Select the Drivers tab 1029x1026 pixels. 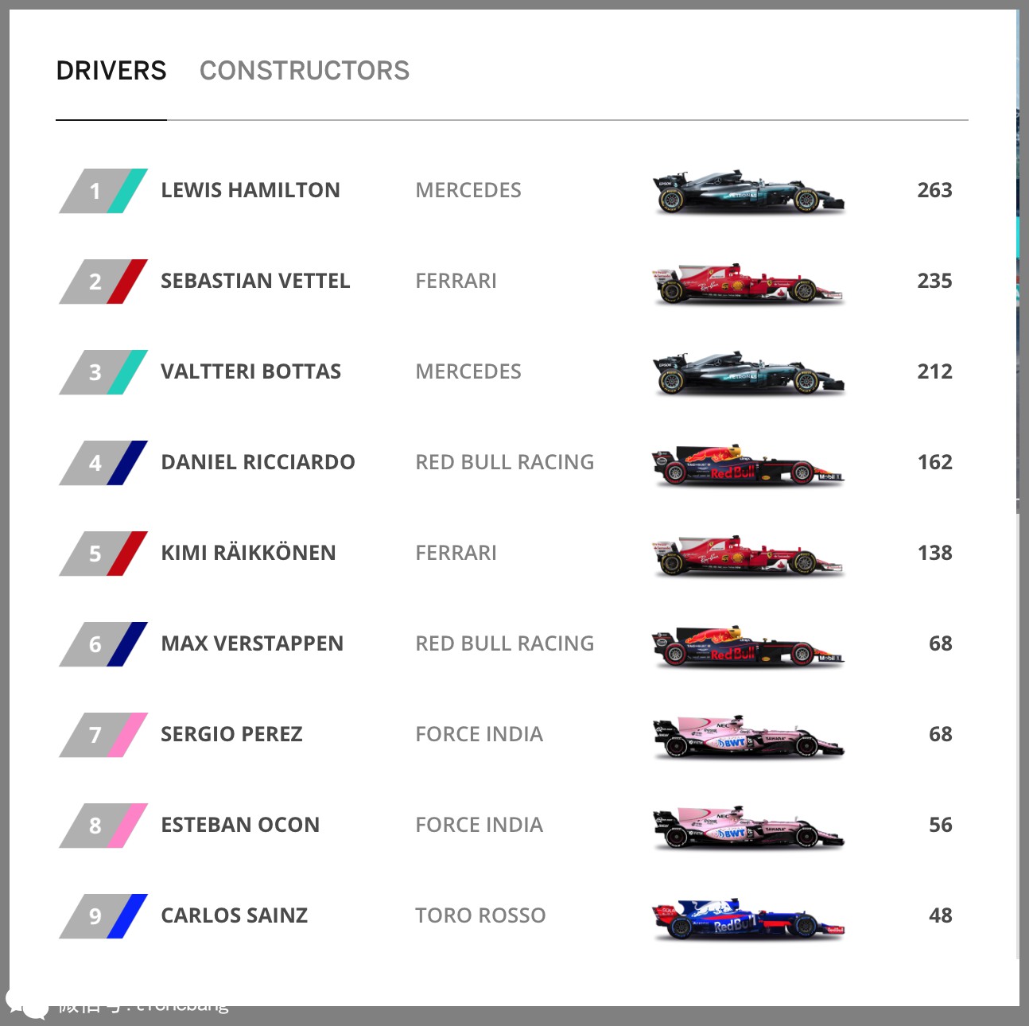111,71
